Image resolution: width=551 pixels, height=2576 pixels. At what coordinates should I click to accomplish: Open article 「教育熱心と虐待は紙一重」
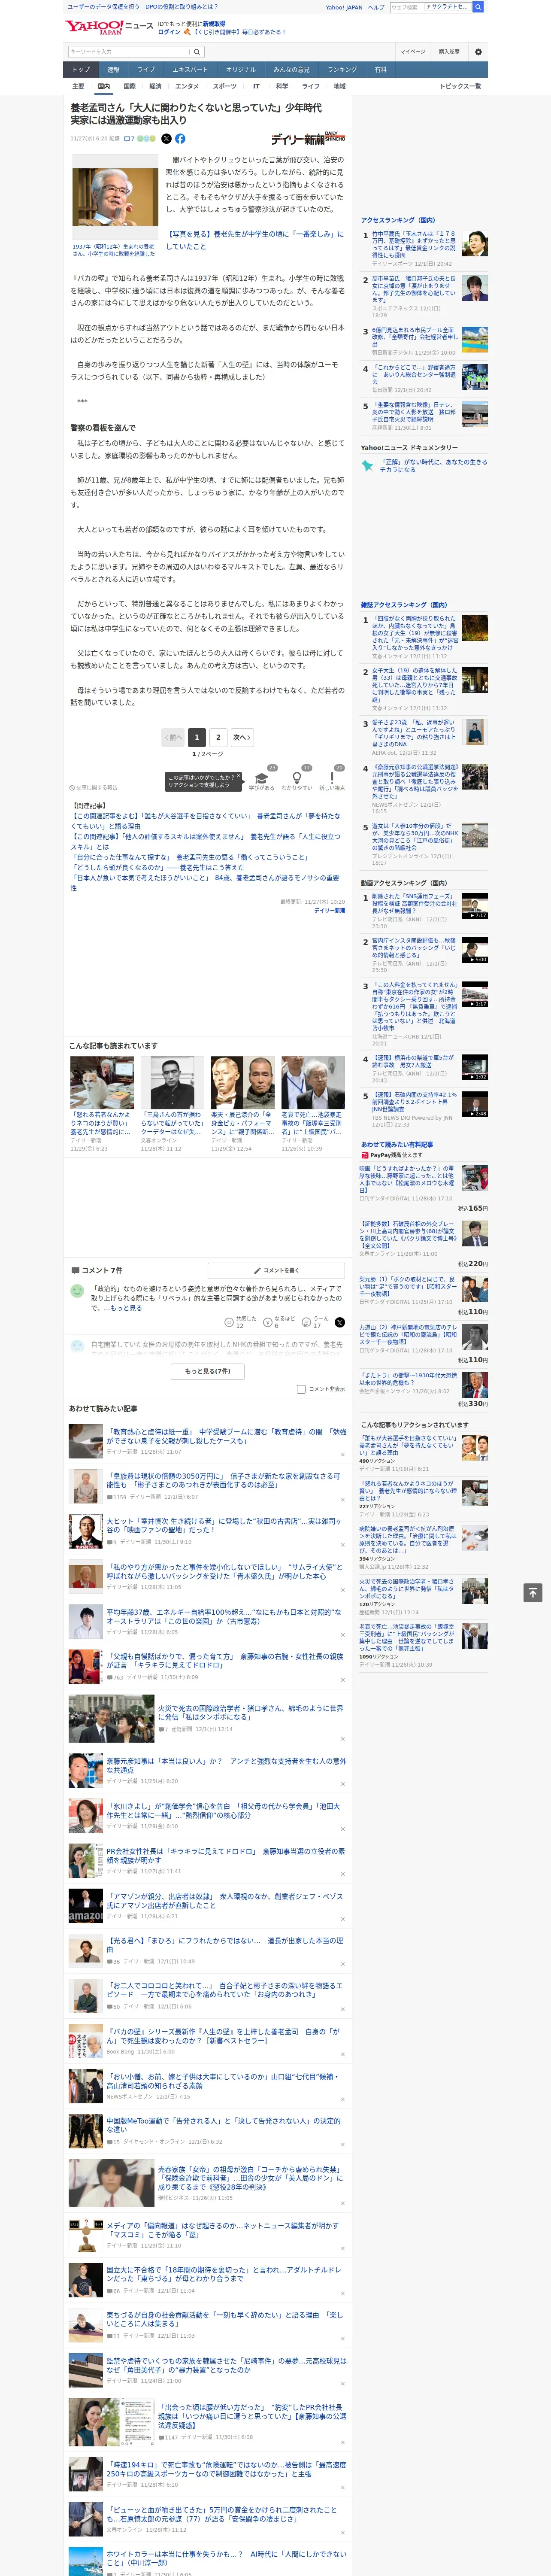pos(226,1436)
